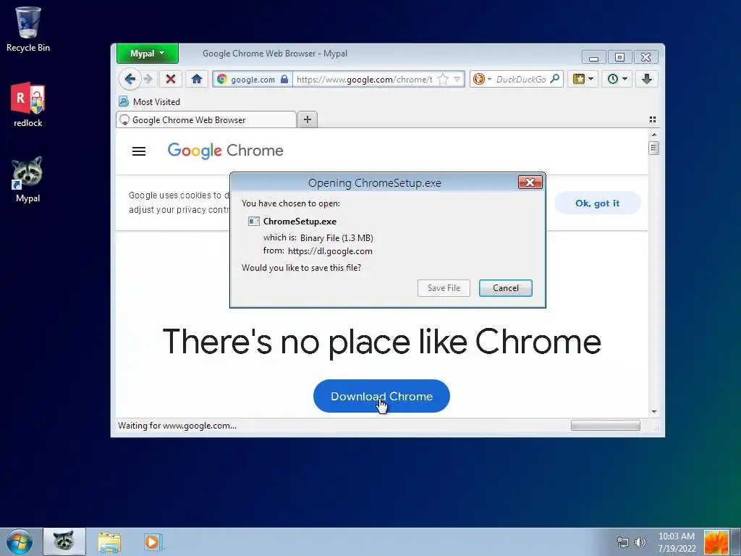
Task: Open the Recycle Bin desktop icon
Action: pyautogui.click(x=28, y=29)
